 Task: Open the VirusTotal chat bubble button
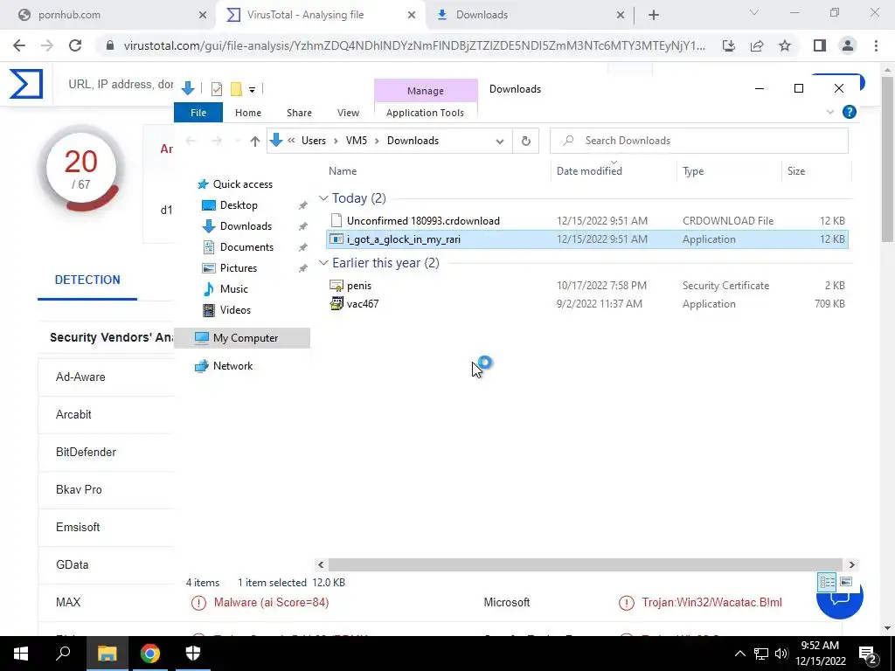[840, 599]
